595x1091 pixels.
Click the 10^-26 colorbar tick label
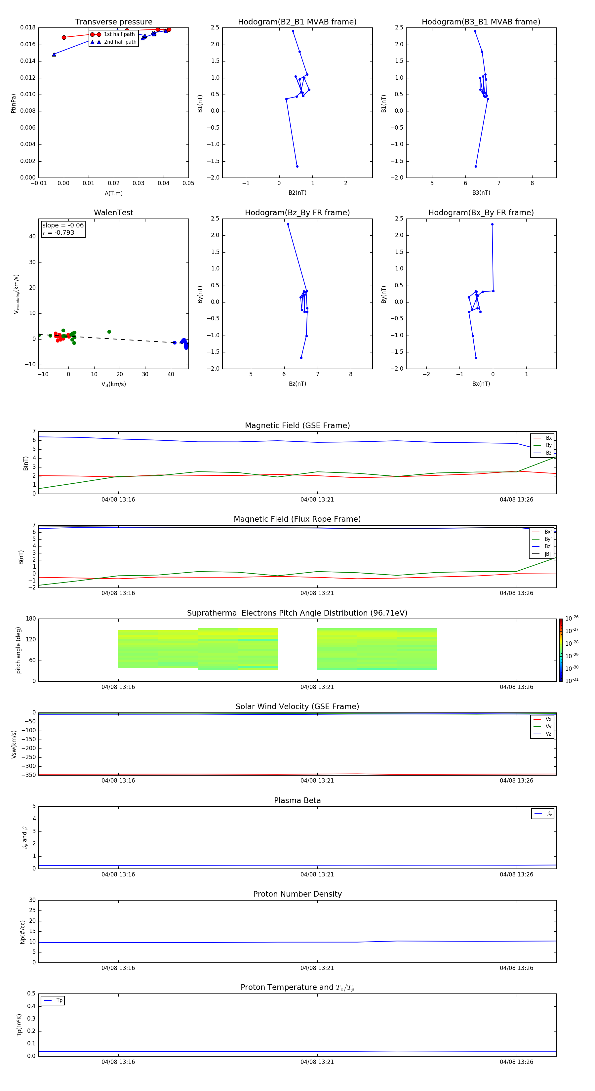click(572, 618)
